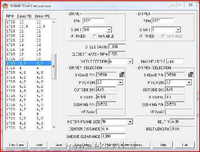200x152 pixels.
Task: Click the Driver Keyway field
Action: pos(110,112)
